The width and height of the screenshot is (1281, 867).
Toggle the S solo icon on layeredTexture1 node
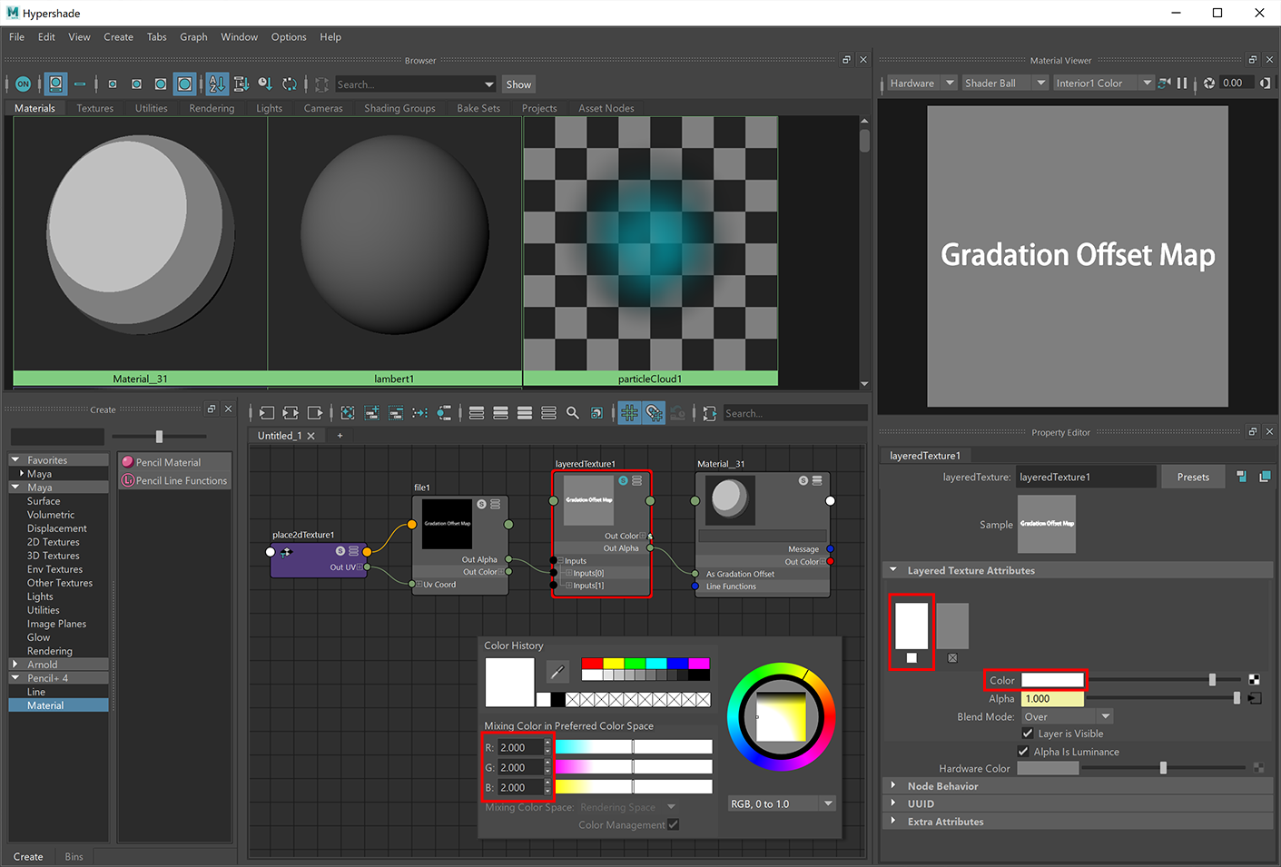pos(624,480)
